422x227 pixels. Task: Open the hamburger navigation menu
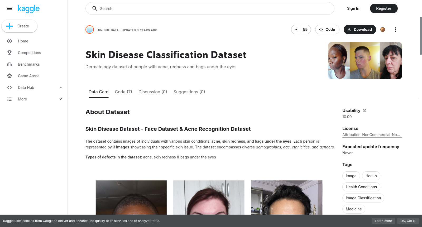point(9,8)
